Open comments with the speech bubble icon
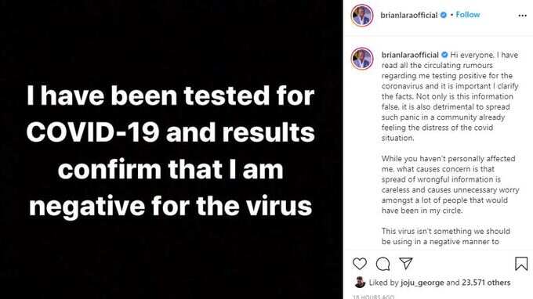The image size is (533, 299). coord(383,264)
